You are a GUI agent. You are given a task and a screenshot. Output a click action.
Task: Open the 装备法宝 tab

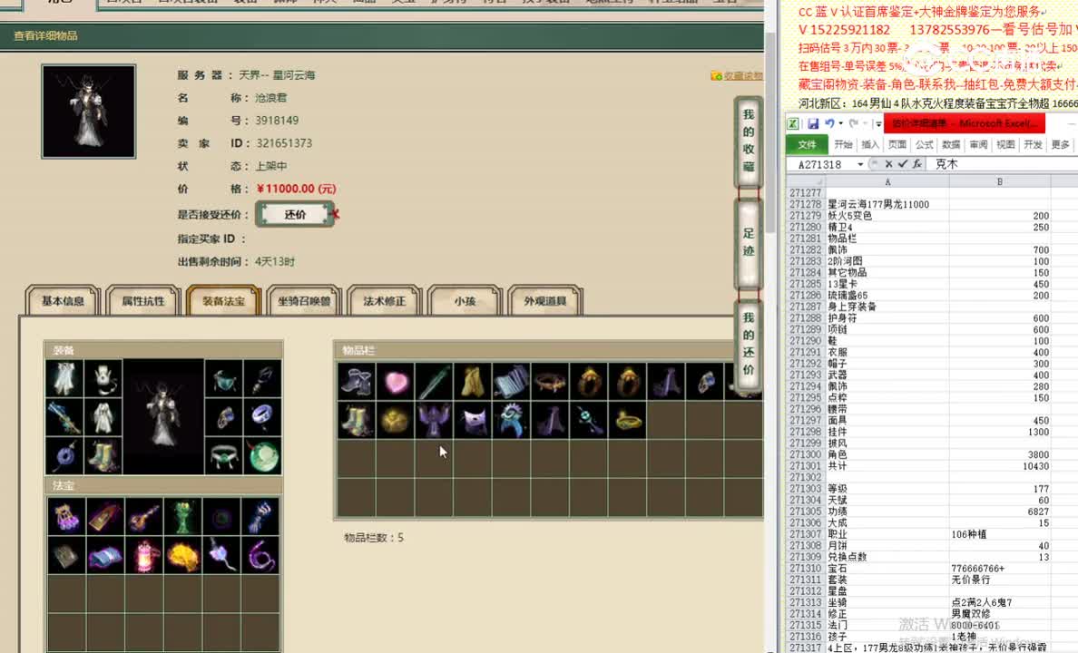(223, 301)
